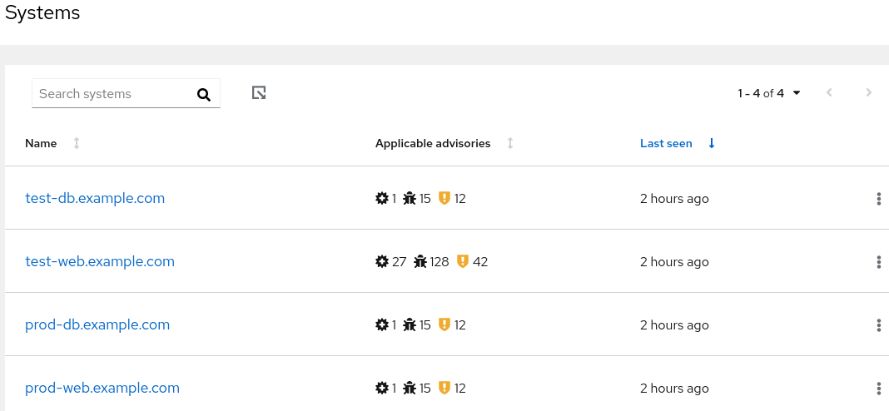Open prod-web.example.com system link
889x411 pixels.
[x=102, y=389]
